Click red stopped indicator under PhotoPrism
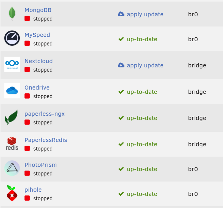The height and width of the screenshot is (208, 223). click(27, 173)
